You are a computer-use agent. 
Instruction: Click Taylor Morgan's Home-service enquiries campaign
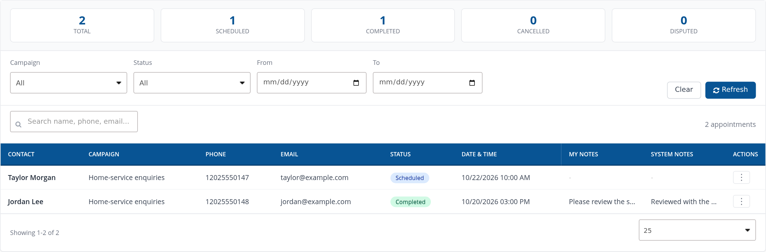coord(127,178)
